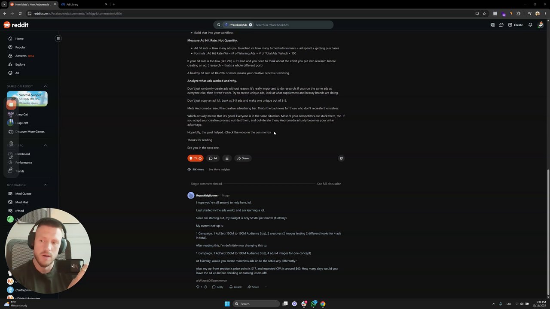Share the main post

click(x=242, y=158)
